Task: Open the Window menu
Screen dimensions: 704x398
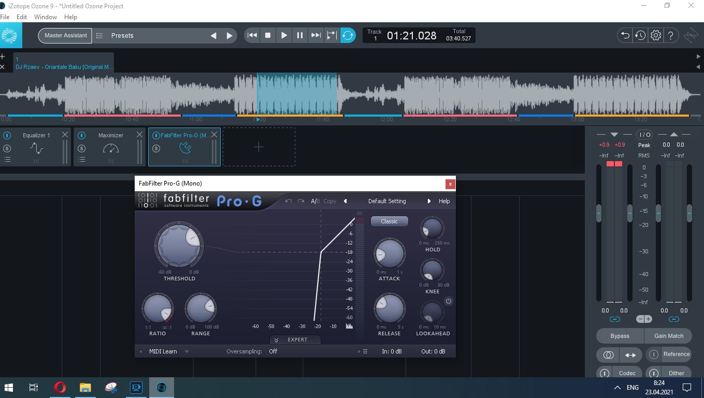Action: (46, 17)
